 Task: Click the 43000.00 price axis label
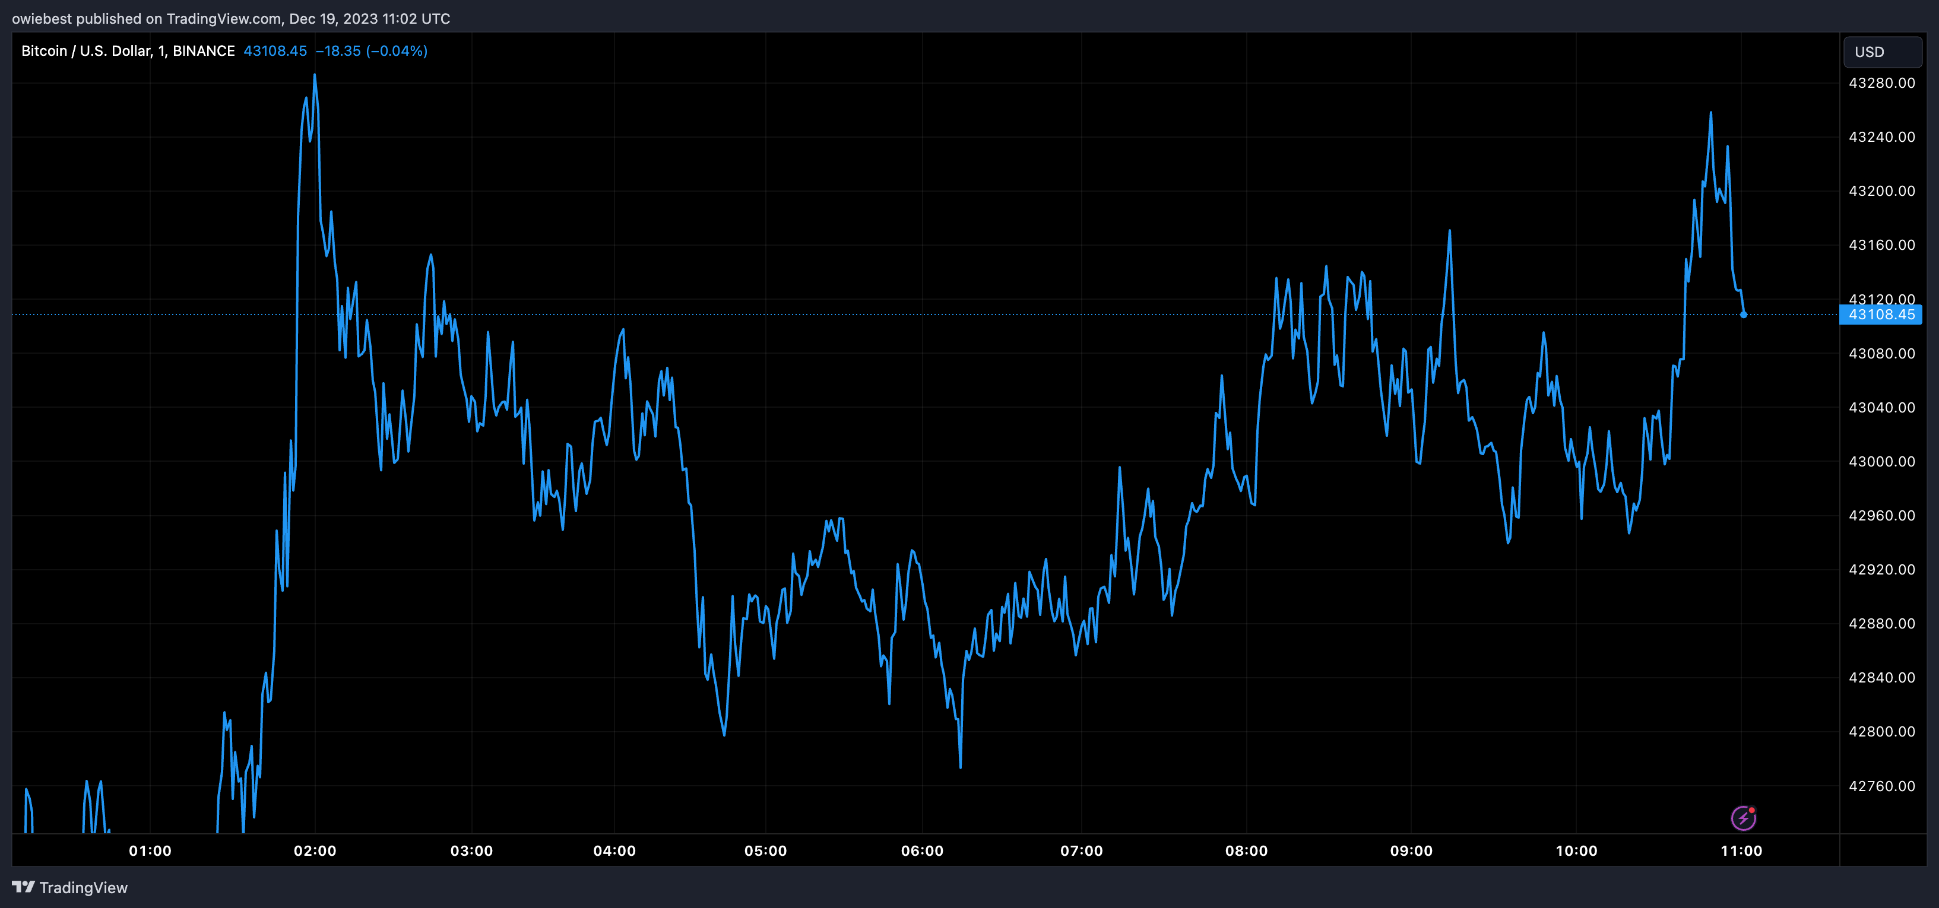pos(1882,462)
